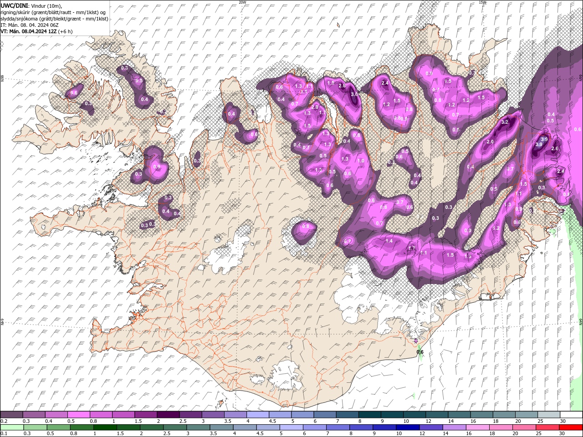Click the 15W longitude label
This screenshot has width=583, height=437.
click(482, 2)
